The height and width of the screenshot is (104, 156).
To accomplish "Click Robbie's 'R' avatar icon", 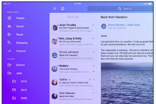I will click(x=55, y=69).
